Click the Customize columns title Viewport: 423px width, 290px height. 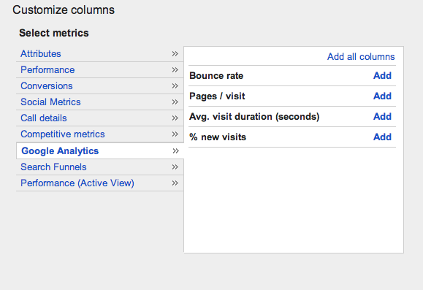click(x=64, y=10)
